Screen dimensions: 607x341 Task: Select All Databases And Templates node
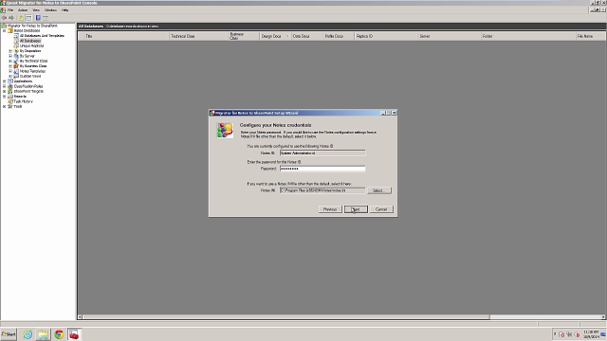42,36
